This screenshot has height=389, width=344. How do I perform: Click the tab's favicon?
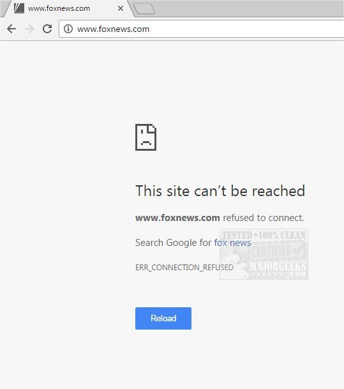[x=19, y=8]
